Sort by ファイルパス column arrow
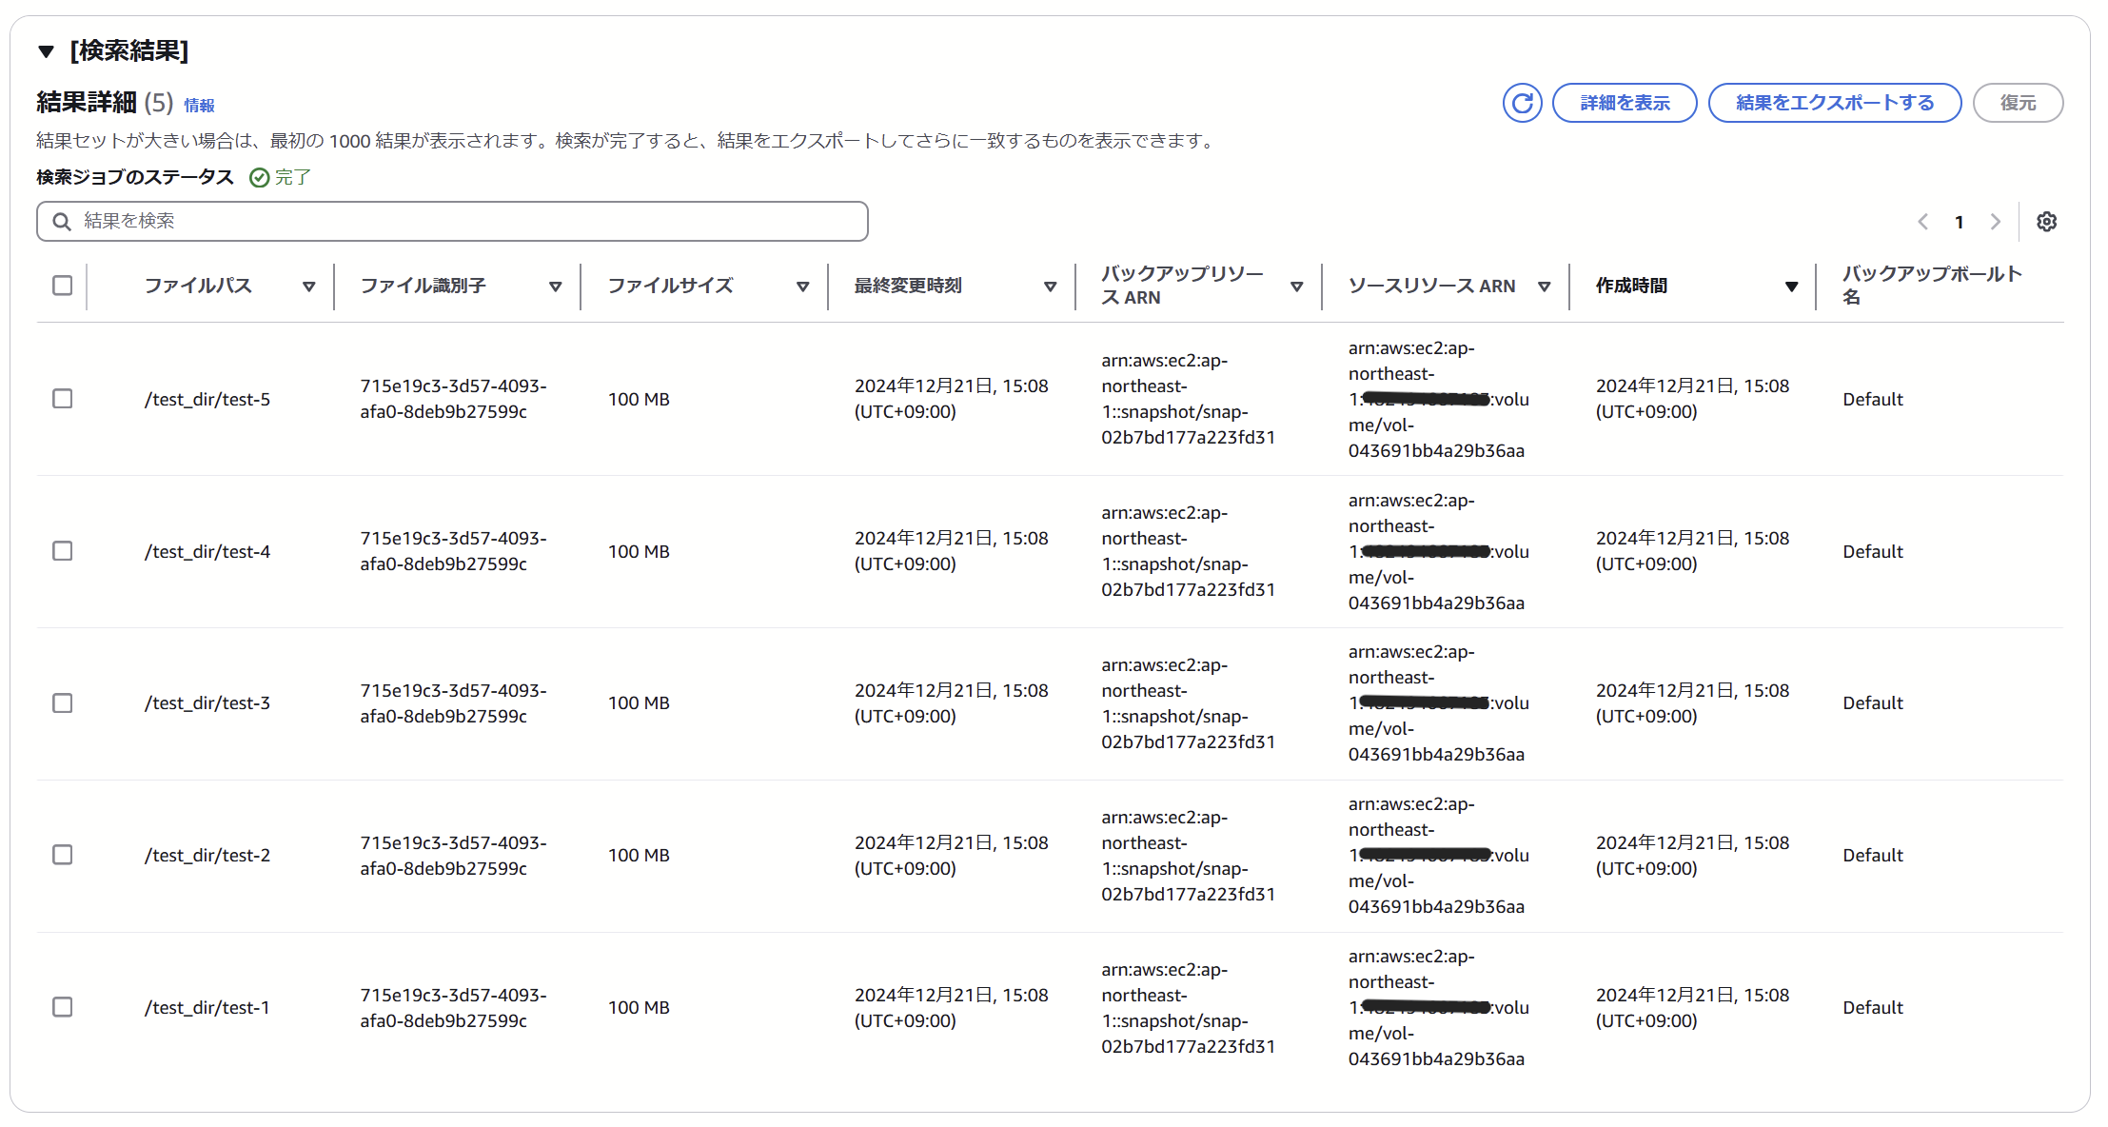The width and height of the screenshot is (2108, 1127). (308, 287)
